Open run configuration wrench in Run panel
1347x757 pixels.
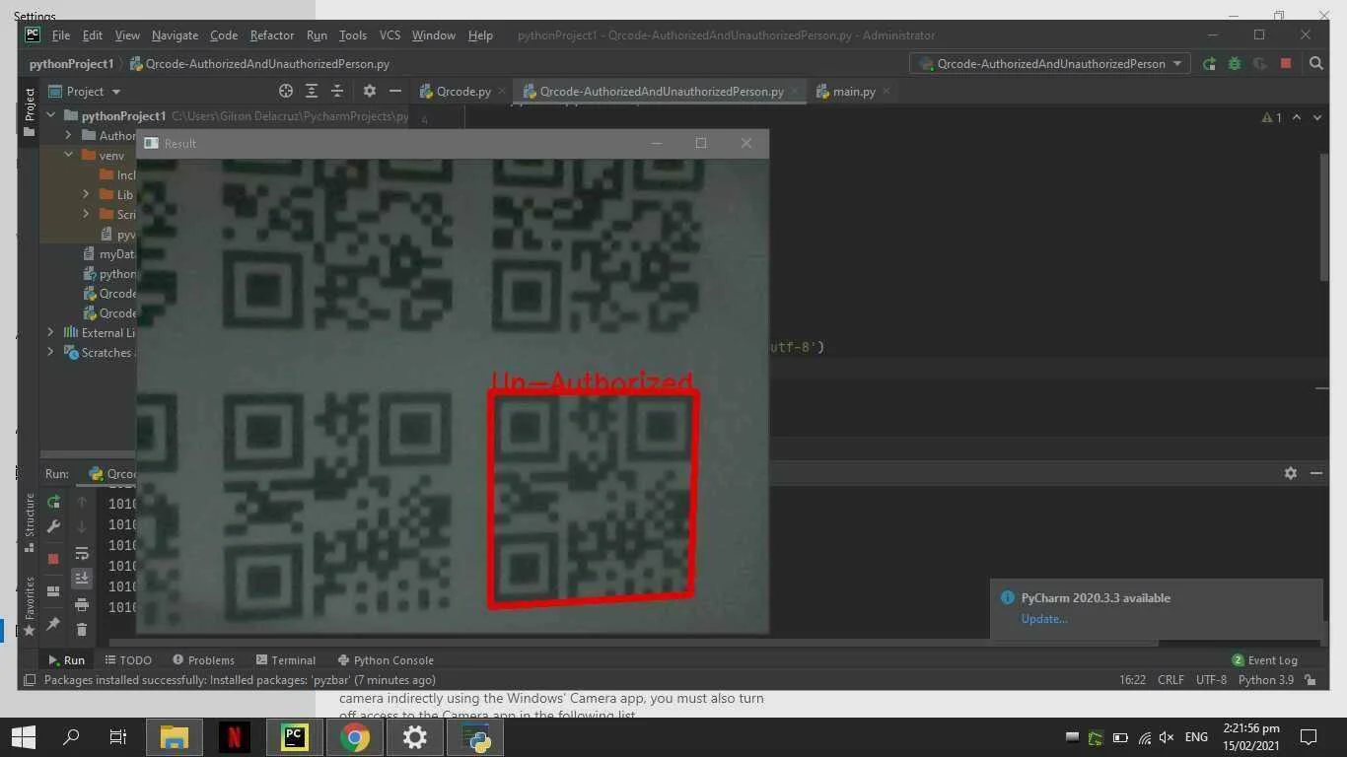pos(53,526)
